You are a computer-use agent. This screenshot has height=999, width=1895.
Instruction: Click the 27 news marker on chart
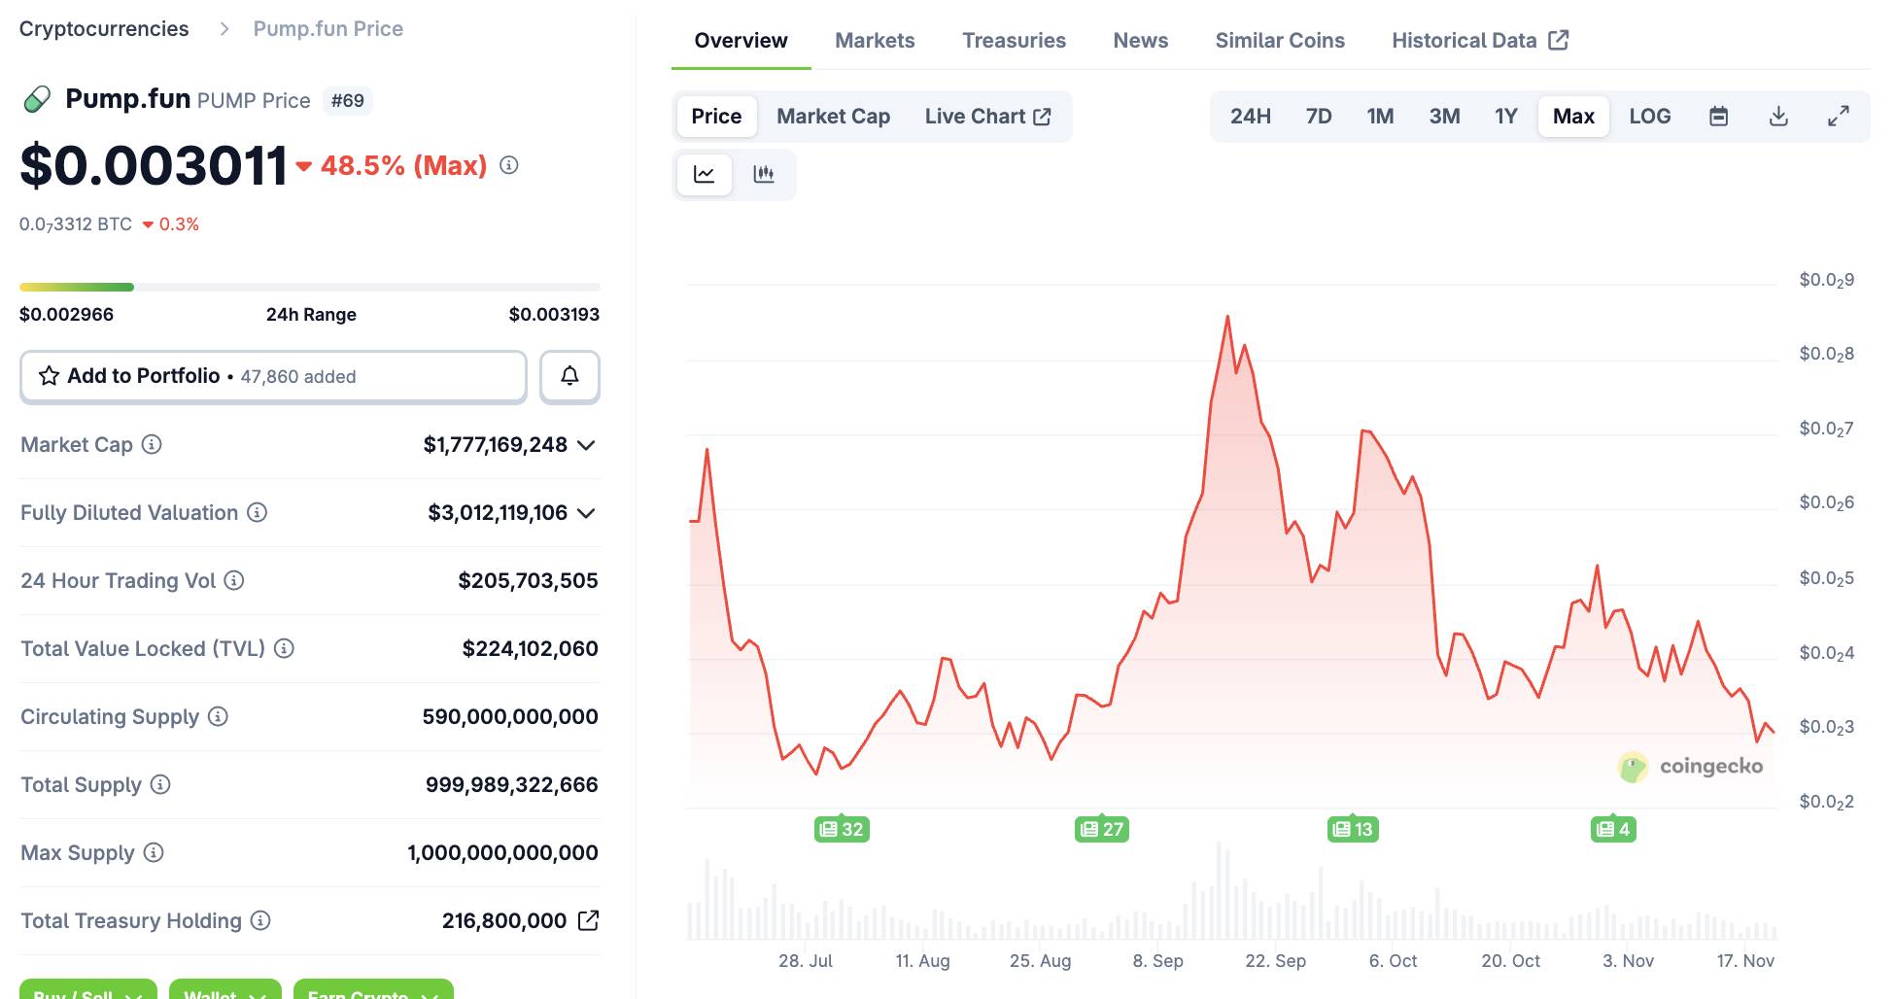coord(1102,829)
